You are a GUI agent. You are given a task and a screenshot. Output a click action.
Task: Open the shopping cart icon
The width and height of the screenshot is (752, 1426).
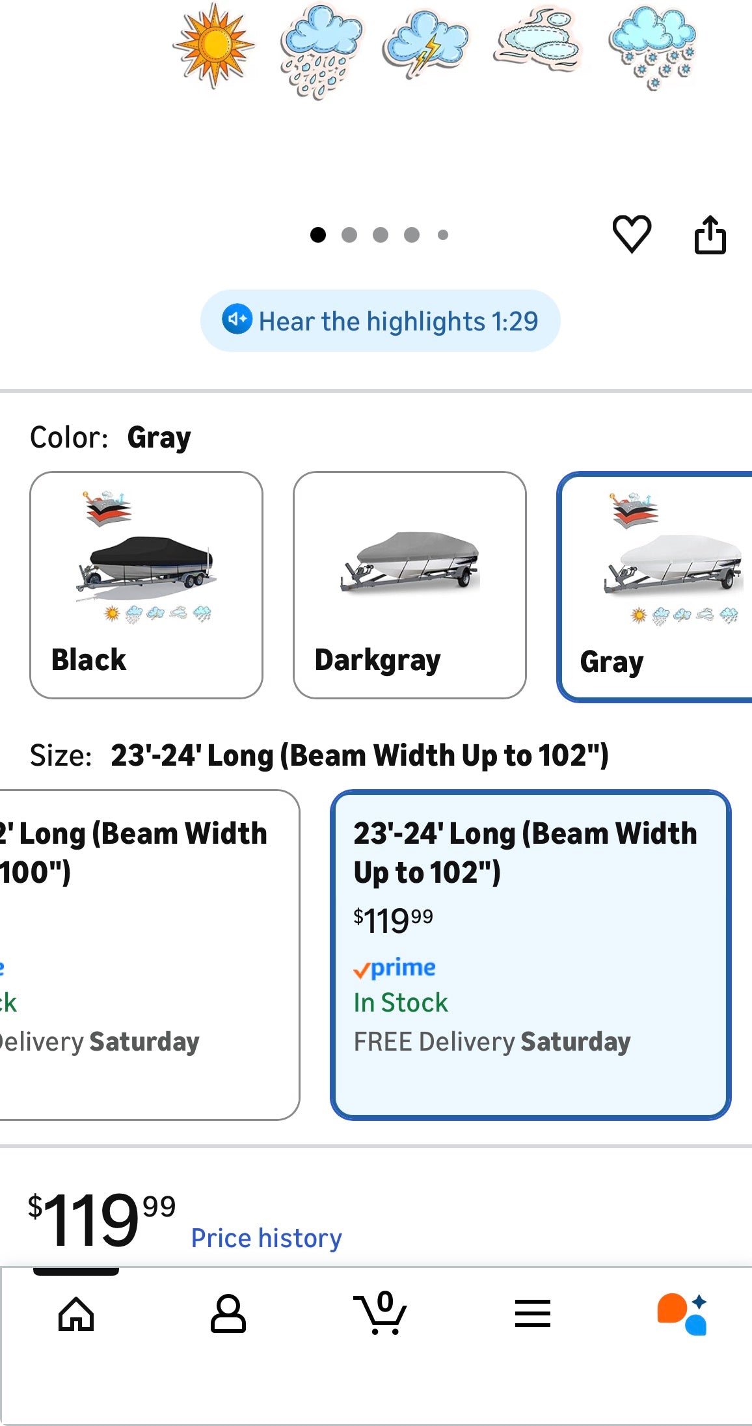[381, 1314]
